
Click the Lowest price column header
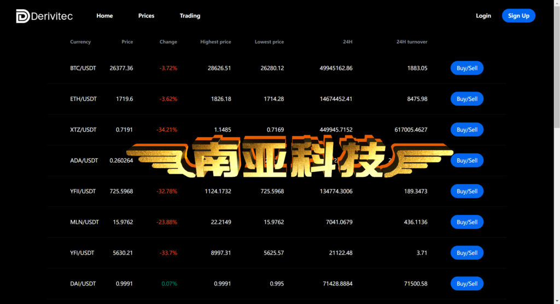(269, 41)
